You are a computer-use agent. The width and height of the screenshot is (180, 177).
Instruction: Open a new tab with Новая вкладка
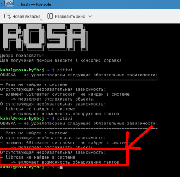[22, 16]
